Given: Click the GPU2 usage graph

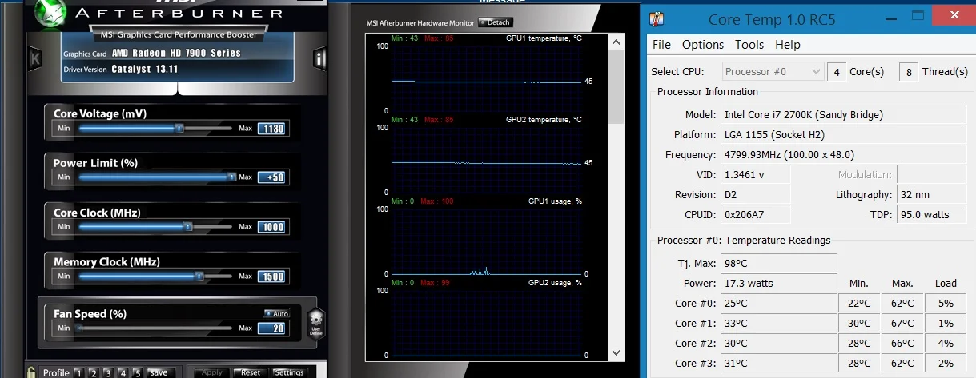Looking at the screenshot, I should pyautogui.click(x=487, y=322).
